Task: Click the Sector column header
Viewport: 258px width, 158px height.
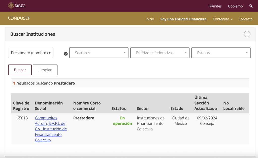Action: pos(143,108)
